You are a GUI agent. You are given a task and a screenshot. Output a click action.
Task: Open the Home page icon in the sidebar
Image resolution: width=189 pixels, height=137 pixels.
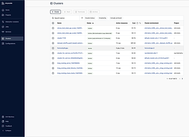(3, 10)
